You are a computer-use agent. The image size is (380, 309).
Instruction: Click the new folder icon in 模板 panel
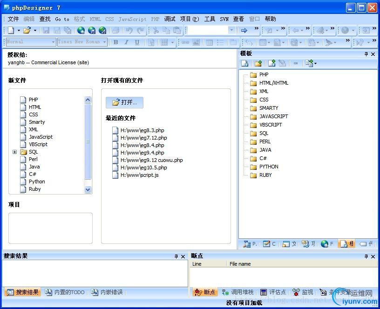click(258, 63)
